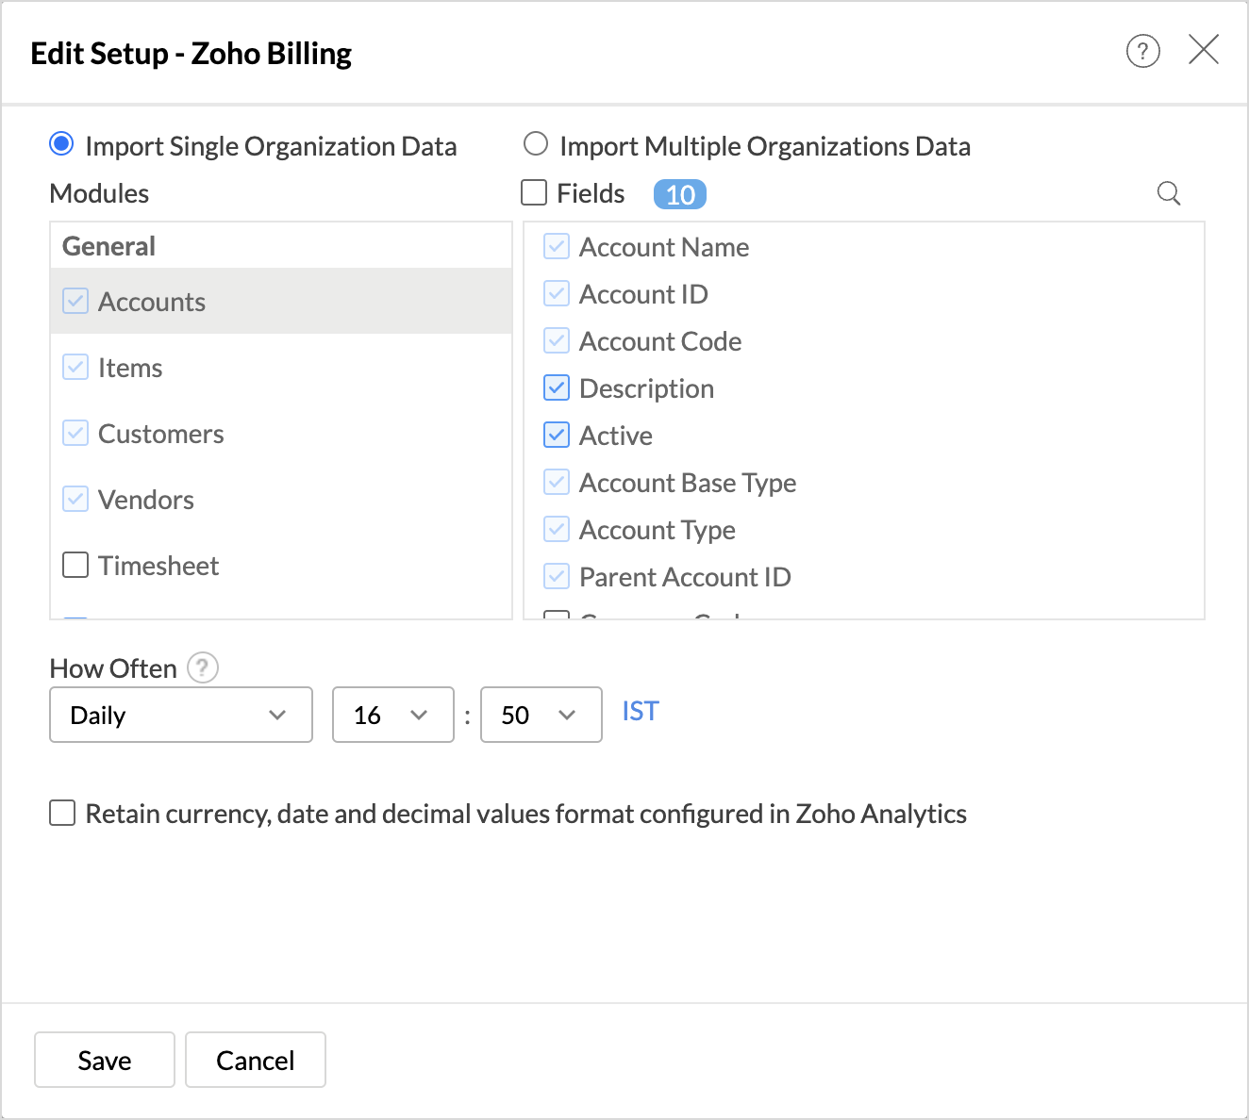Viewport: 1249px width, 1120px height.
Task: Select the Customers module row
Action: click(x=160, y=434)
